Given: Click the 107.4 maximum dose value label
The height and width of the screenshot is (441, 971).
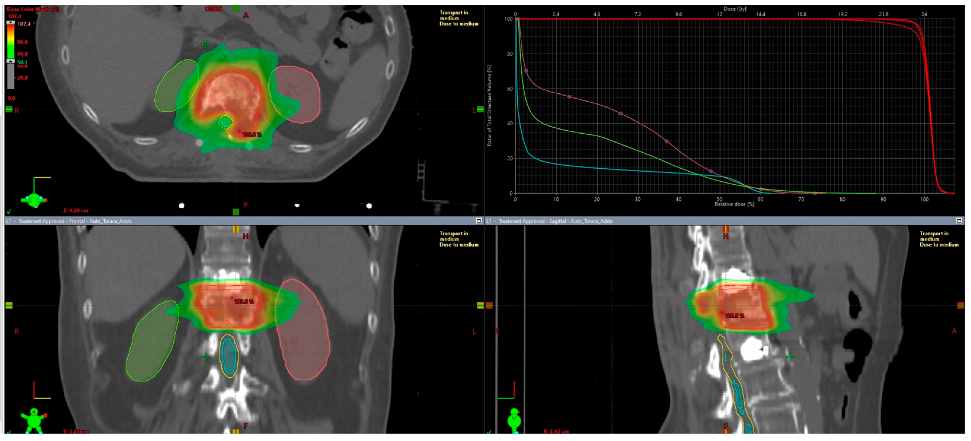Looking at the screenshot, I should coord(15,16).
